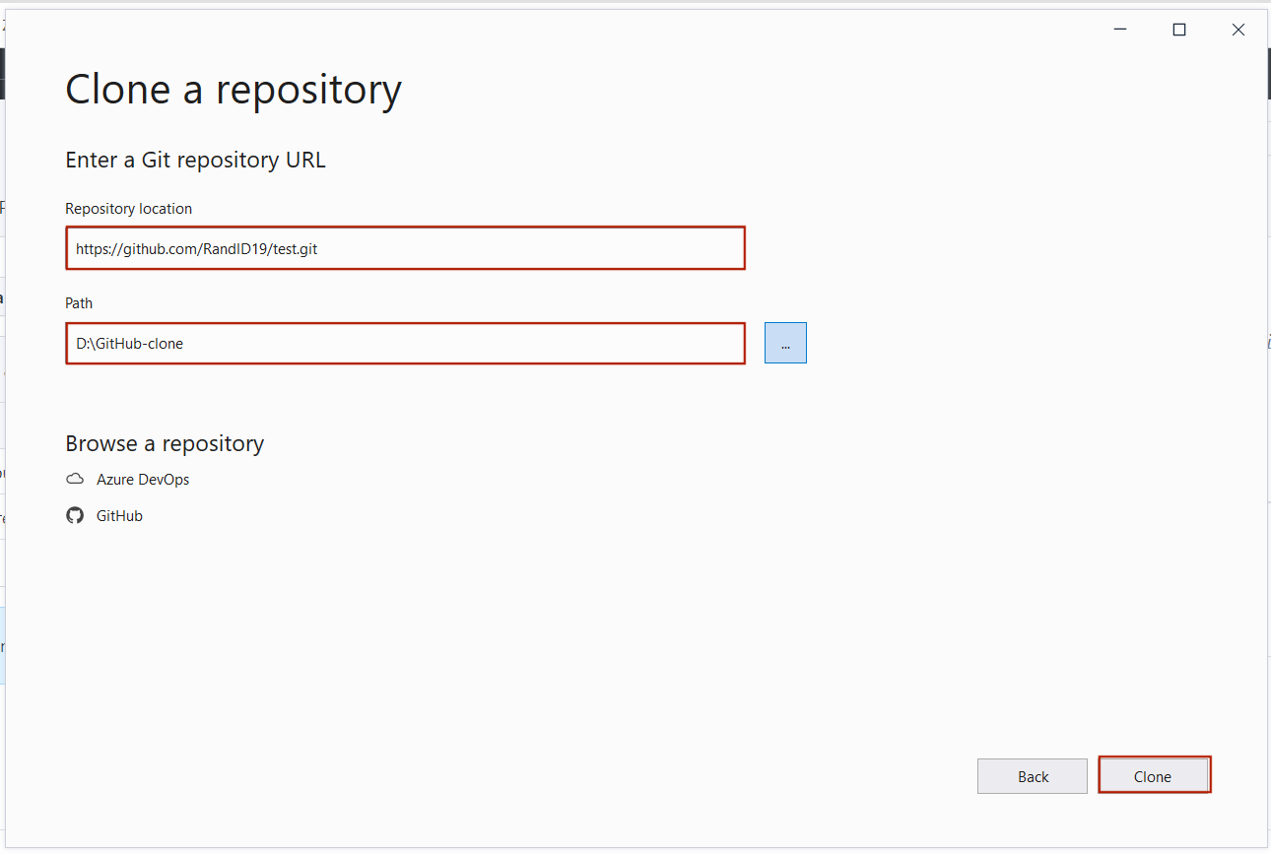
Task: Click the 'Path' field label
Action: click(79, 303)
